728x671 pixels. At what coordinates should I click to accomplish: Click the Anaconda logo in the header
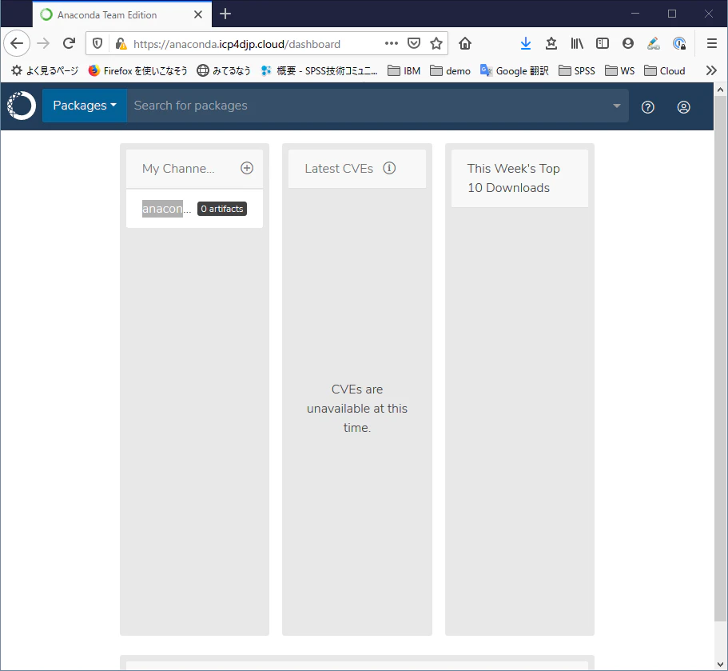pos(22,106)
